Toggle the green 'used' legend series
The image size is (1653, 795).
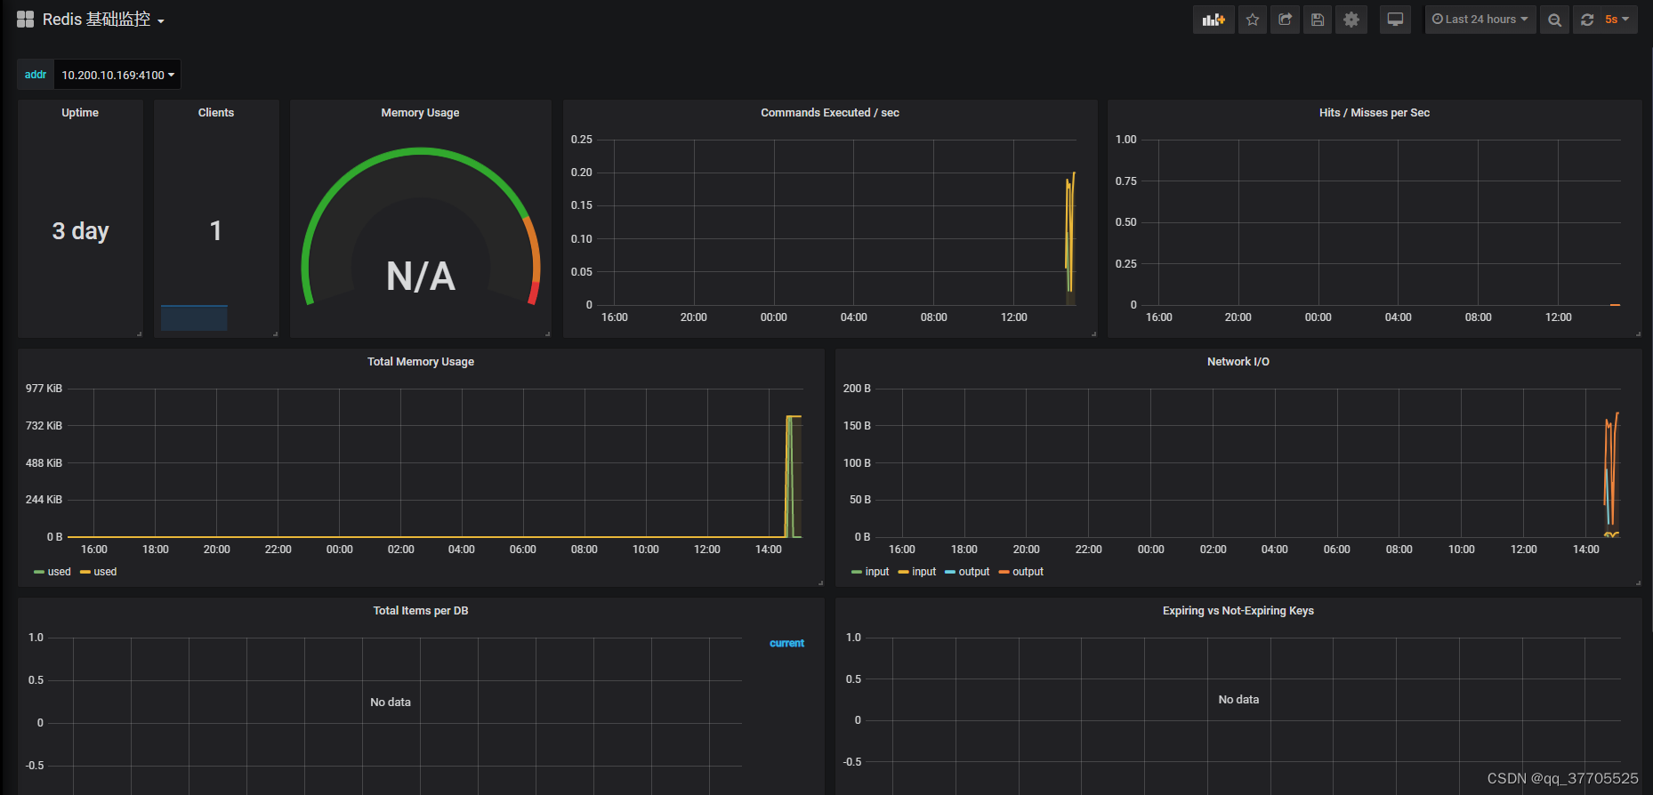[x=59, y=572]
